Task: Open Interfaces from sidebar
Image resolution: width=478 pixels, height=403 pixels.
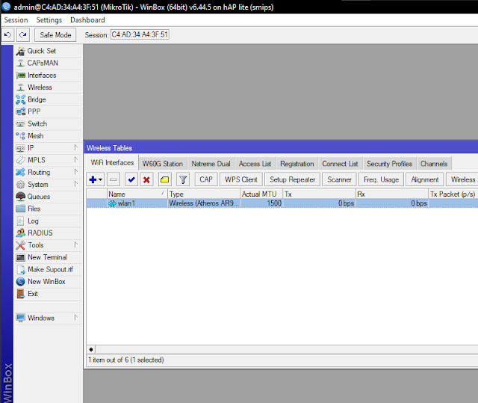Action: coord(48,76)
